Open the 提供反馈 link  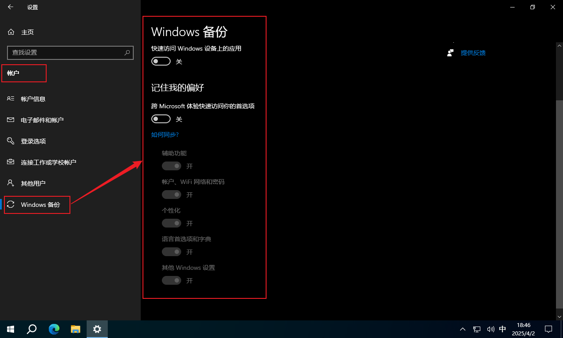(473, 53)
